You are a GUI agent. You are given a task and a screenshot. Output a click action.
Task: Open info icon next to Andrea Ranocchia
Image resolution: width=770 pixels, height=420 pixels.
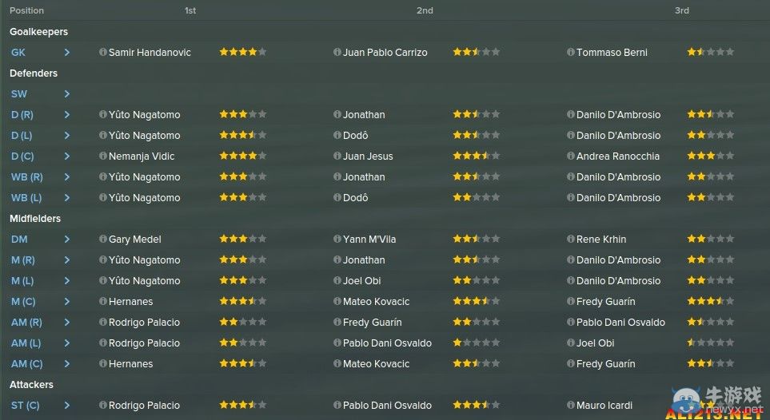571,156
